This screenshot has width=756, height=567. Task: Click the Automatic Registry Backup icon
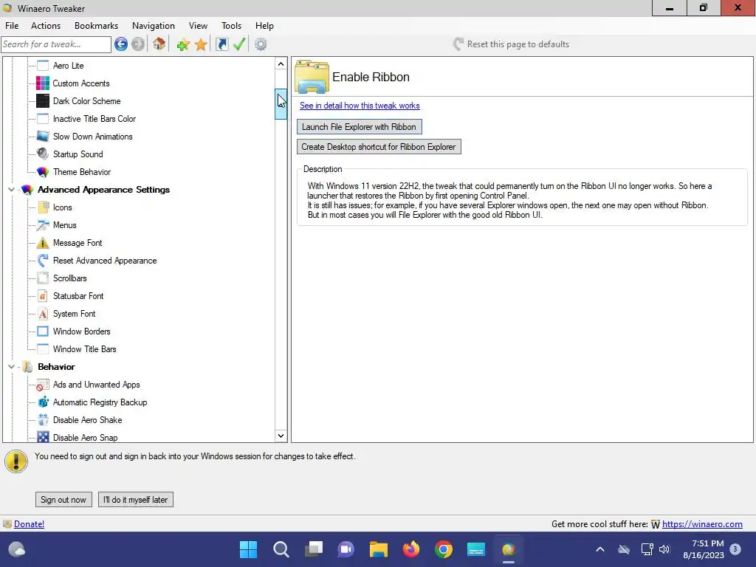pyautogui.click(x=43, y=402)
